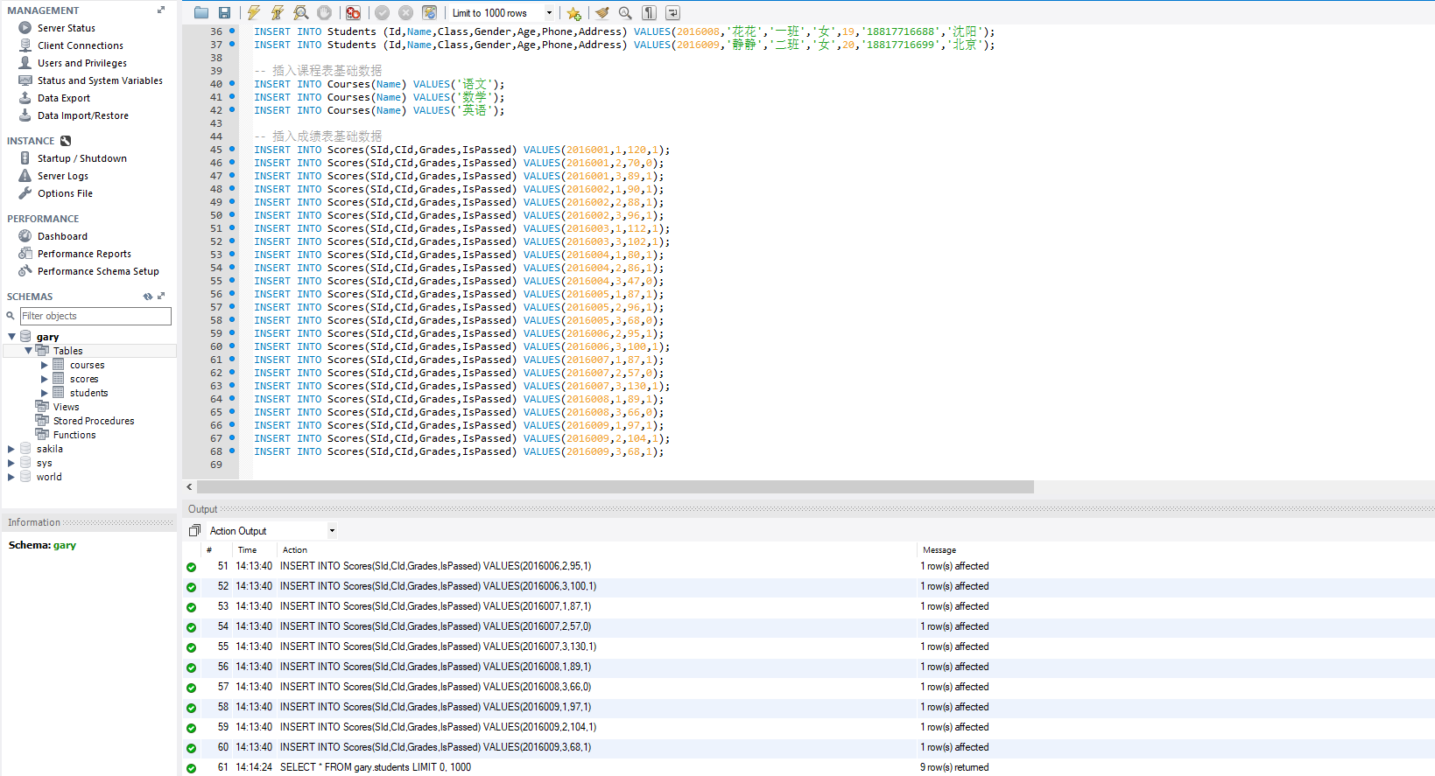Commit transaction checkmark icon
Viewport: 1435px width, 776px height.
click(x=382, y=13)
